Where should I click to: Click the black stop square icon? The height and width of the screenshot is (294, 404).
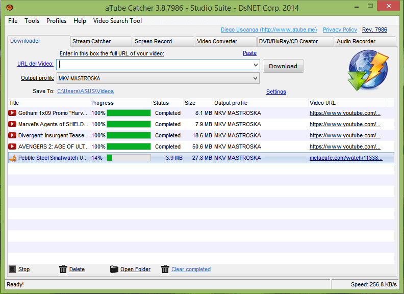click(x=12, y=269)
